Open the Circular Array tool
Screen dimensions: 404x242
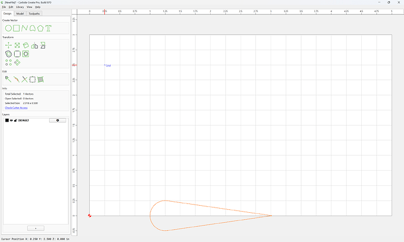click(x=17, y=63)
